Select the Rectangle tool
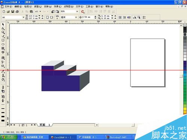Image resolution: width=187 pixels, height=140 pixels. coord(3,40)
